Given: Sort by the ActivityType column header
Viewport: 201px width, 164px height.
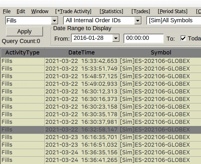Looking at the screenshot, I should (22, 53).
